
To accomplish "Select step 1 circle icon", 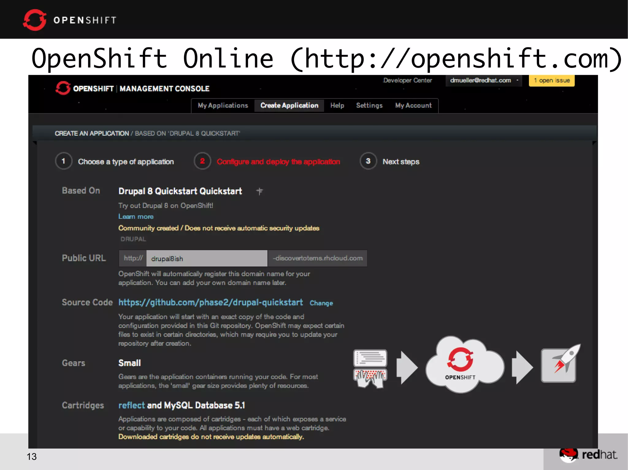I will pos(63,161).
